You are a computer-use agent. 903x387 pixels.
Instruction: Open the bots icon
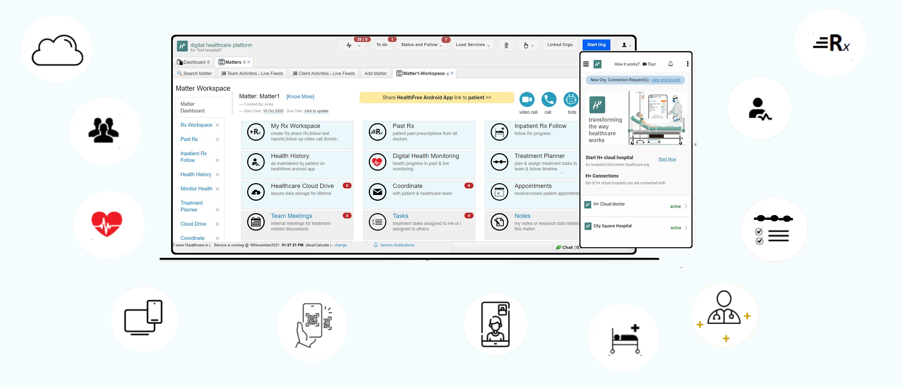pos(571,99)
